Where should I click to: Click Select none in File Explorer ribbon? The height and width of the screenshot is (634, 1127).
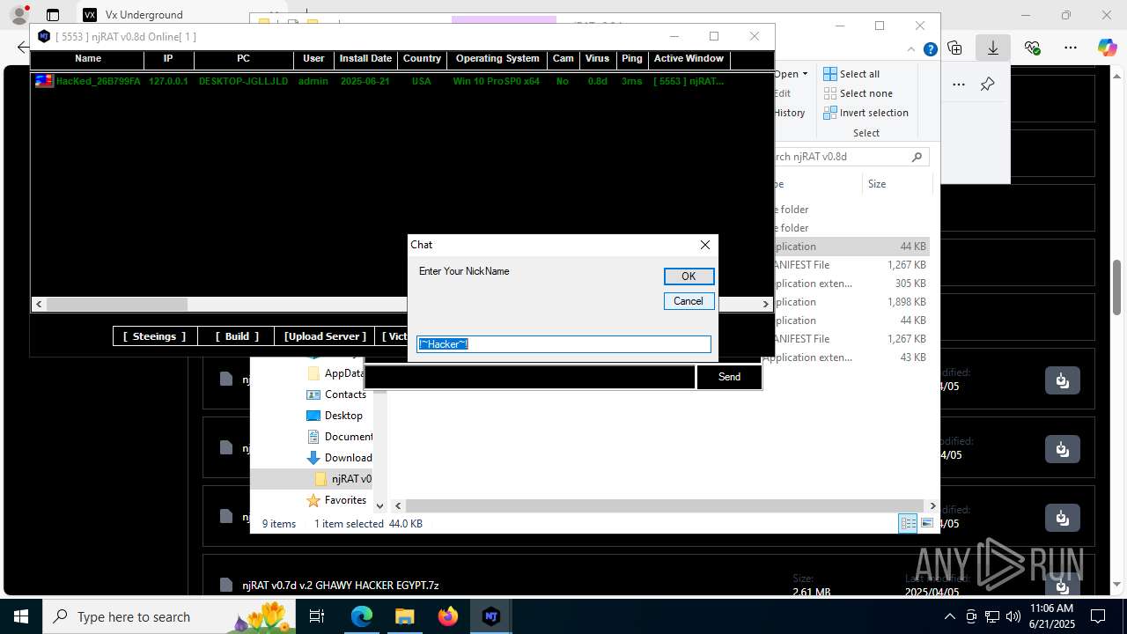[858, 93]
